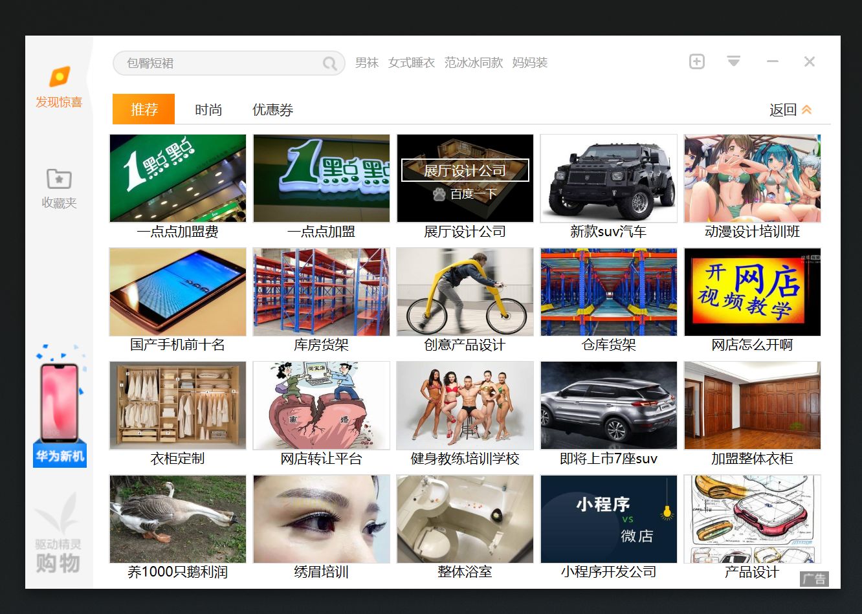This screenshot has height=614, width=862.
Task: Open the down-triangle settings menu in the title bar
Action: tap(734, 61)
